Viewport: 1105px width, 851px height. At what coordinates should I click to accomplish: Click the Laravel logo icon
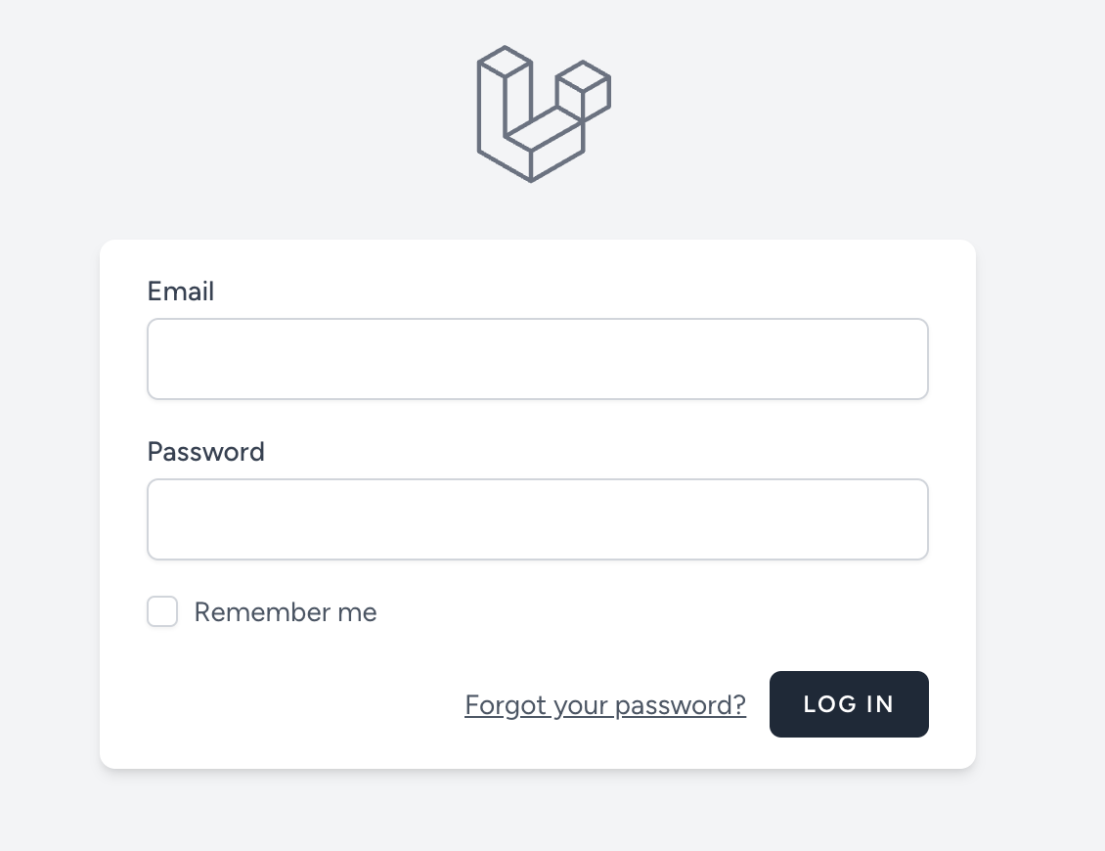[x=543, y=113]
